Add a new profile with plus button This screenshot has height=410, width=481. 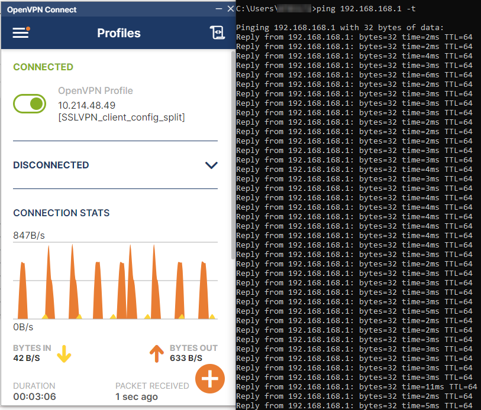210,379
